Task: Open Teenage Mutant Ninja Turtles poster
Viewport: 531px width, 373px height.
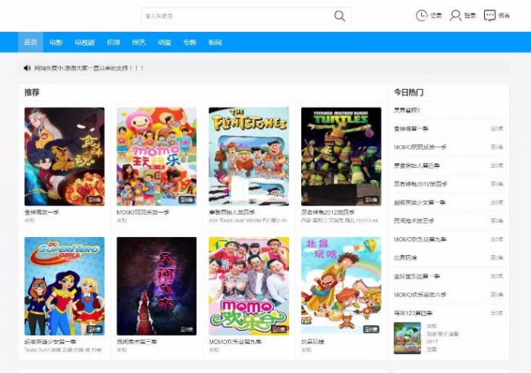Action: pos(341,156)
